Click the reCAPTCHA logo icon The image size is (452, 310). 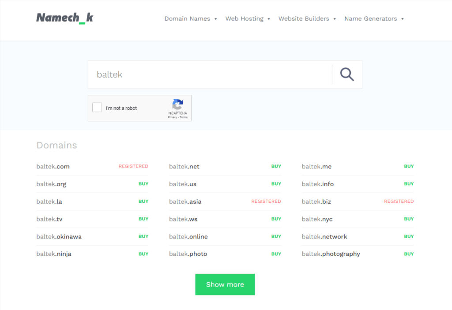coord(177,105)
